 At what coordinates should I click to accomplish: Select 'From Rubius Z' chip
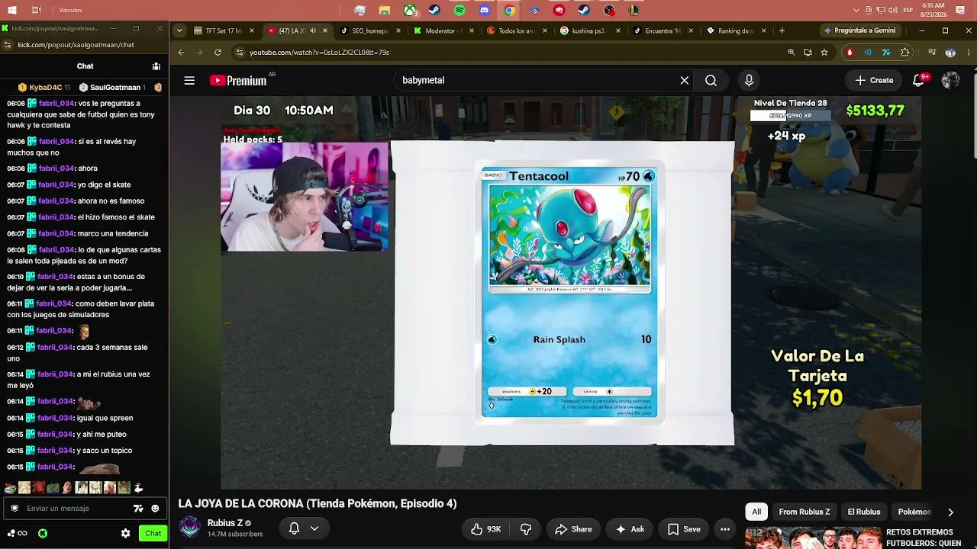coord(804,512)
